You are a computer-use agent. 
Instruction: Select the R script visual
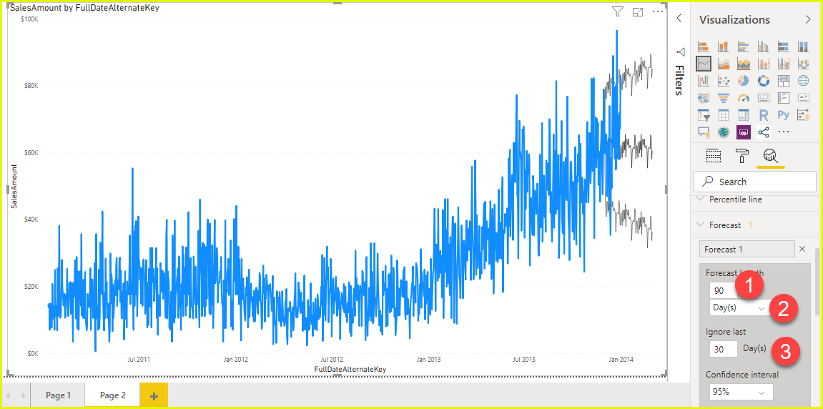pos(763,115)
